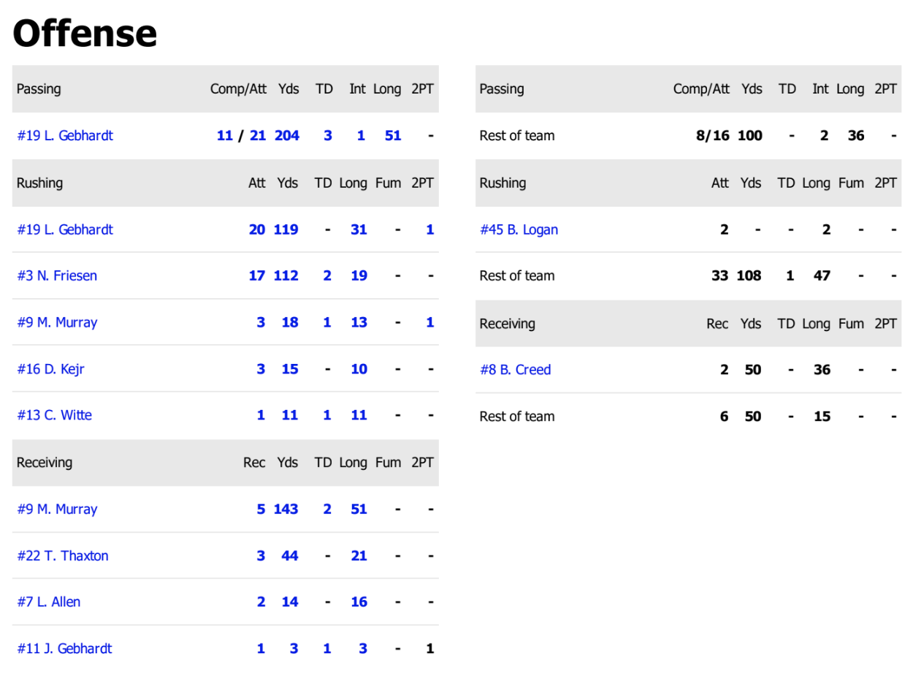Open L. Gebhardt's link in the Passing section
Screen dimensions: 913x684
click(x=65, y=136)
